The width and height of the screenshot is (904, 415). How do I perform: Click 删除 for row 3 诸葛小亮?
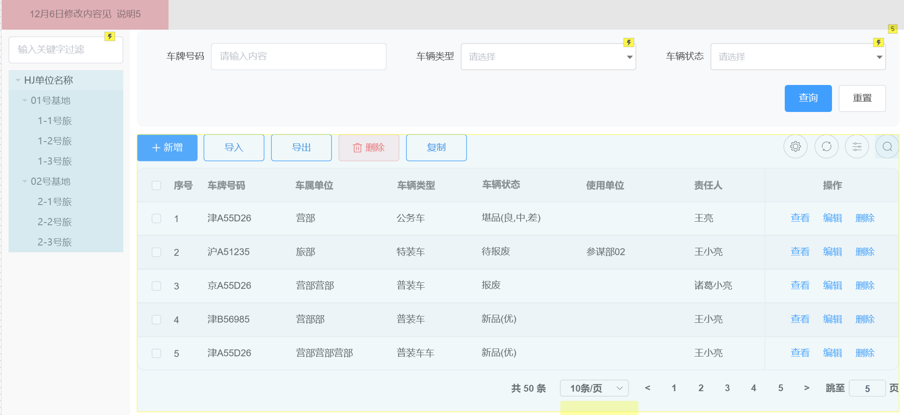pos(865,286)
